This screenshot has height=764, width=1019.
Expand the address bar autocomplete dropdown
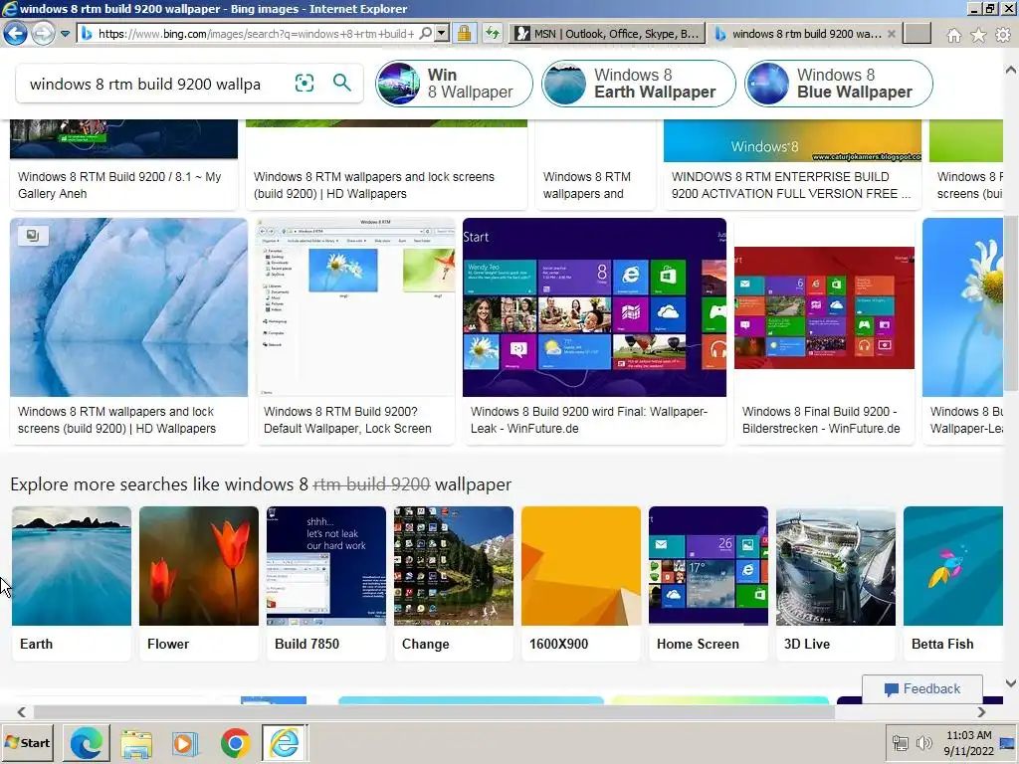coord(442,33)
